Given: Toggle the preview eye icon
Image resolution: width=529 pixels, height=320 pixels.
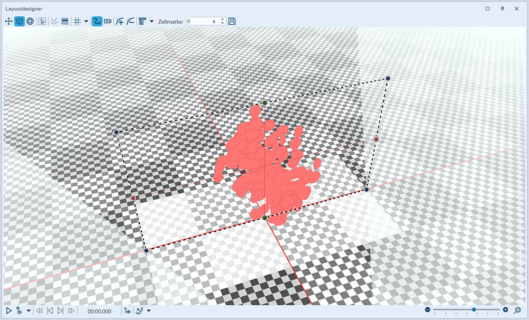Looking at the screenshot, I should tap(127, 311).
